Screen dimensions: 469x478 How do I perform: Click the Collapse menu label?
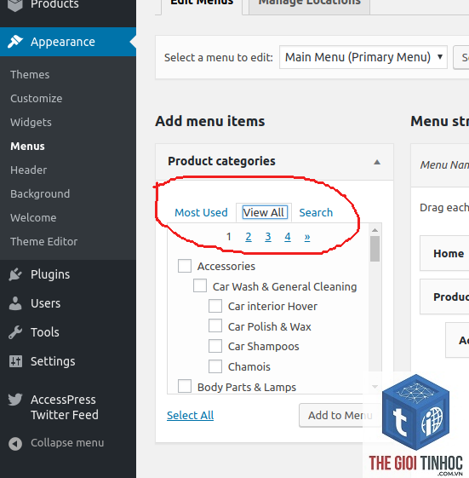(67, 443)
